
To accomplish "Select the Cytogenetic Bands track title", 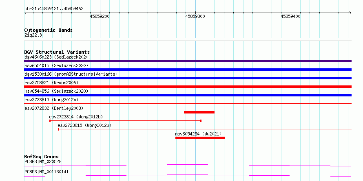I will pos(49,30).
